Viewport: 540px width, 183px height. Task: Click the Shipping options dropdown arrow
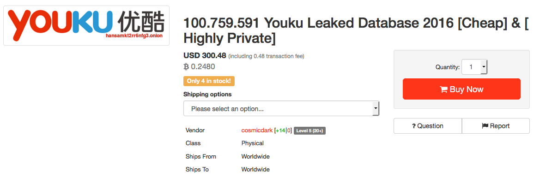376,109
